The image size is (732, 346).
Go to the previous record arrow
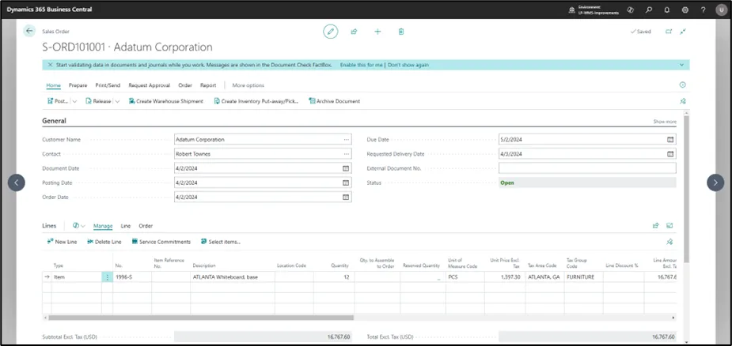[x=17, y=182]
